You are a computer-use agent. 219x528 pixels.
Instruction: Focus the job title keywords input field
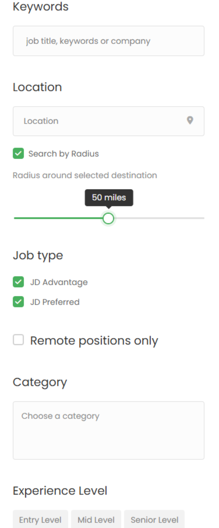click(x=108, y=41)
